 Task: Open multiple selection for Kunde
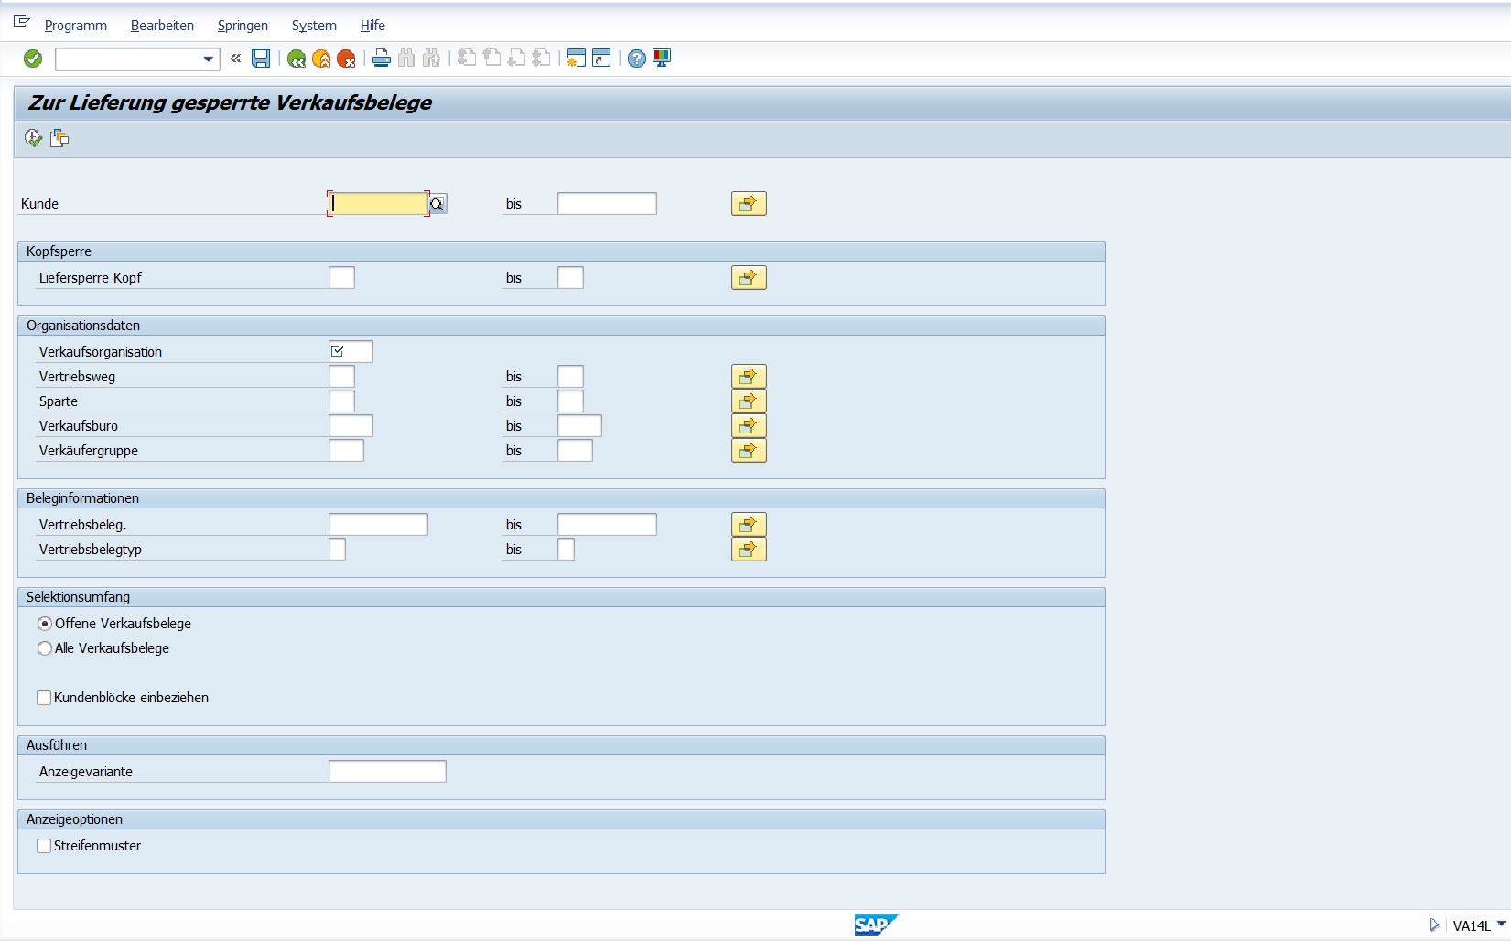tap(749, 203)
